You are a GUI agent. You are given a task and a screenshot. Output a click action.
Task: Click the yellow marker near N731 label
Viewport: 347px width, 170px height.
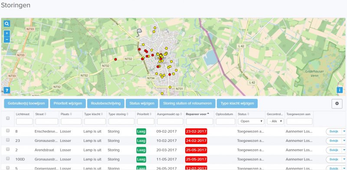pos(170,87)
